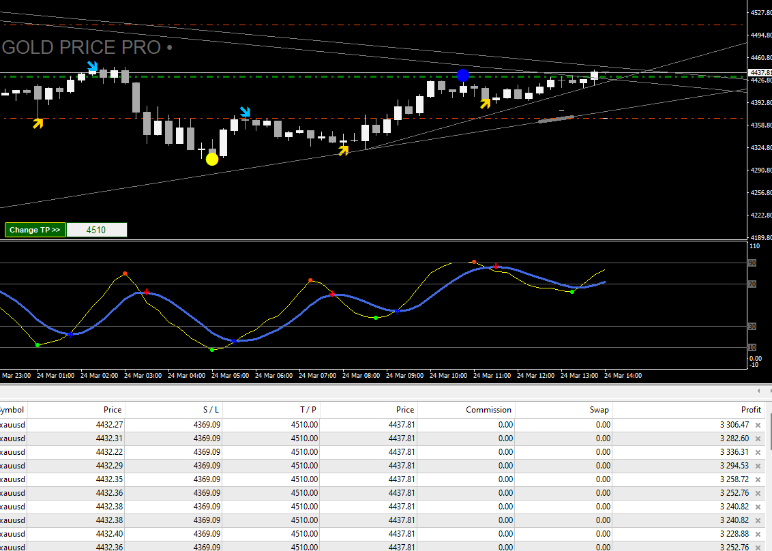Viewport: 772px width, 551px height.
Task: Click the large yellow circle marker on chart
Action: [212, 159]
